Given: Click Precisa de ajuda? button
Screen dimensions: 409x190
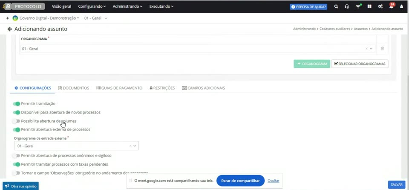Looking at the screenshot, I should [308, 7].
